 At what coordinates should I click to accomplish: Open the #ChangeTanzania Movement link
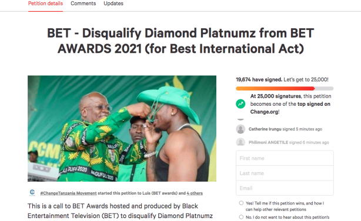[x=68, y=193]
